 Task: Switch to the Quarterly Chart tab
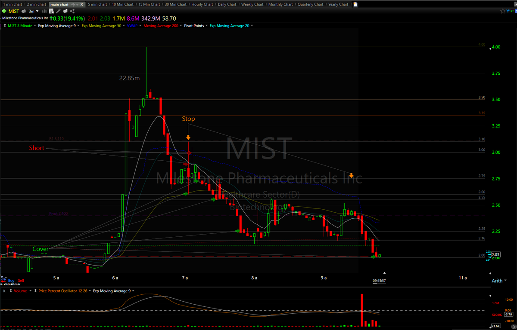tap(310, 4)
